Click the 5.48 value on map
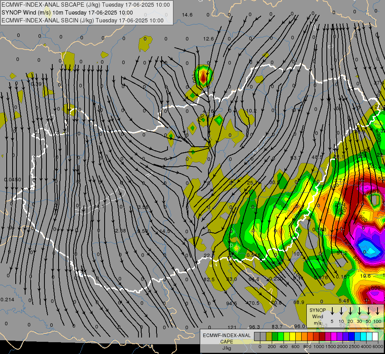385x354 pixels. [x=344, y=301]
